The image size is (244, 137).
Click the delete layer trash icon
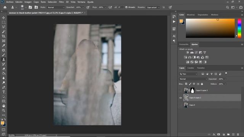click(238, 134)
